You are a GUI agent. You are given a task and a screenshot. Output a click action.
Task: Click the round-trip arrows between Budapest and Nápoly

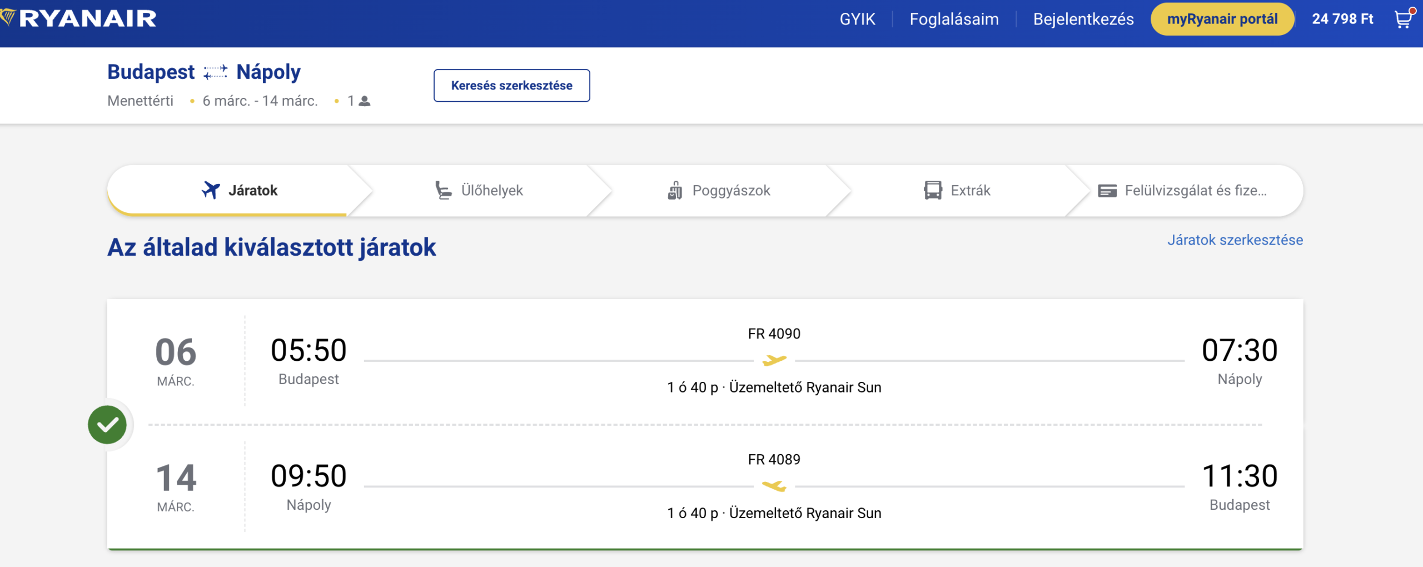coord(215,72)
